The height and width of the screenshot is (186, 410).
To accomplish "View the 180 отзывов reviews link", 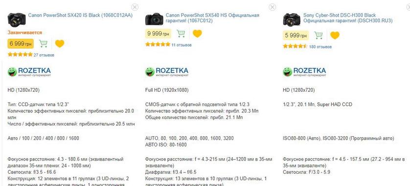I will [320, 47].
